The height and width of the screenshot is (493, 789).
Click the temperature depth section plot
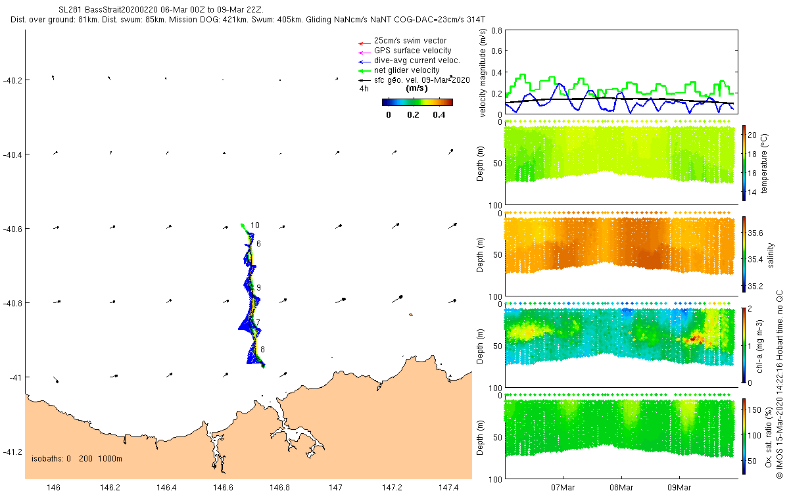tap(619, 153)
